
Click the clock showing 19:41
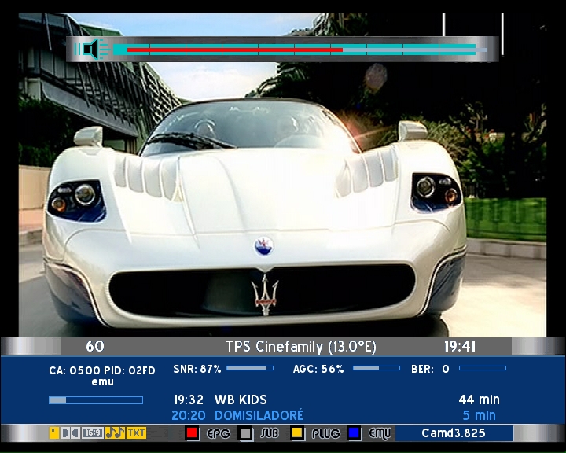460,346
